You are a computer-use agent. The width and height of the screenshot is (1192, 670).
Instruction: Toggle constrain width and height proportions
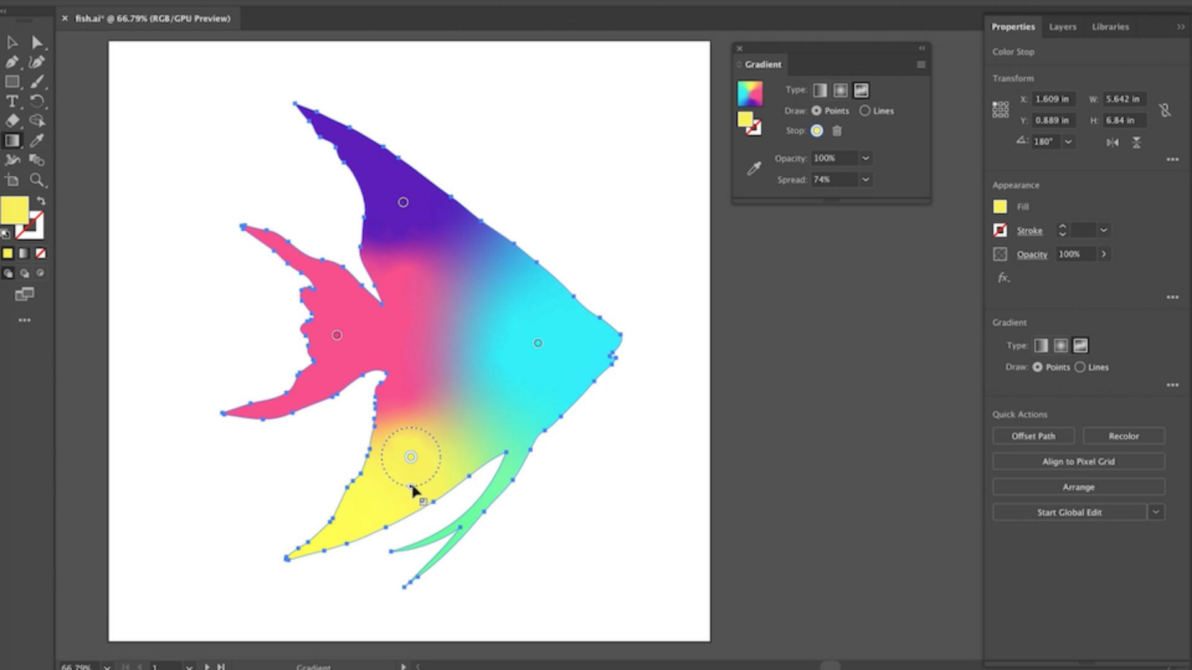click(x=1165, y=110)
